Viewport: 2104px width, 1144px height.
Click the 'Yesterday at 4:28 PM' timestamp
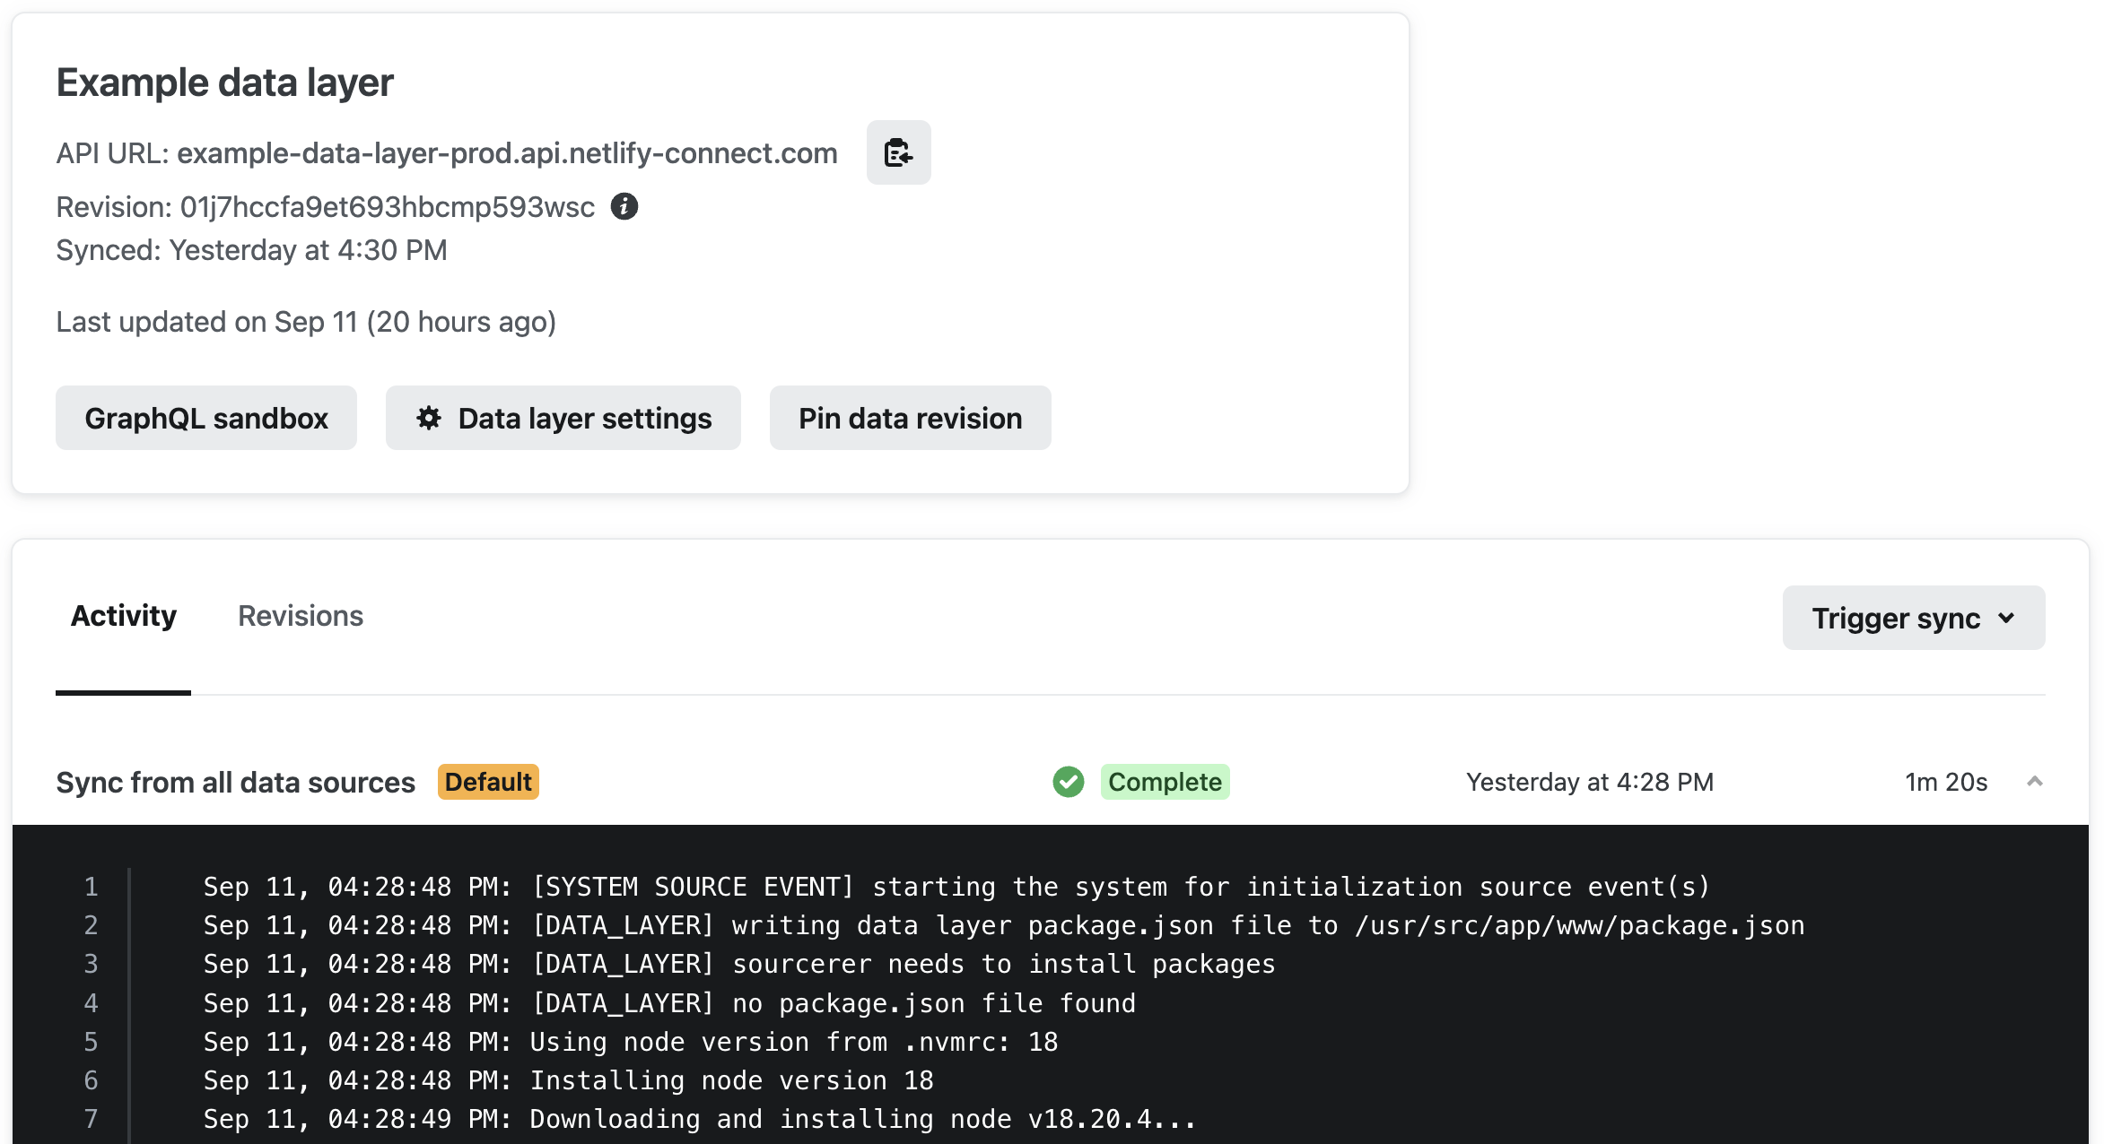coord(1590,782)
